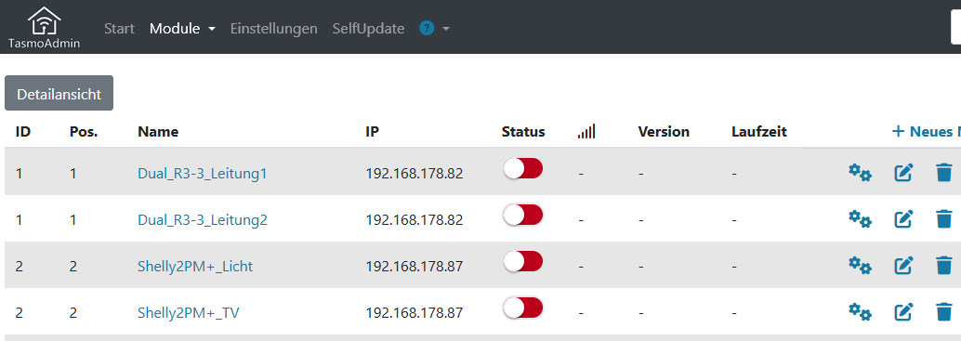The height and width of the screenshot is (341, 961).
Task: Edit the Shelly2PM+_TV device entry
Action: click(903, 312)
